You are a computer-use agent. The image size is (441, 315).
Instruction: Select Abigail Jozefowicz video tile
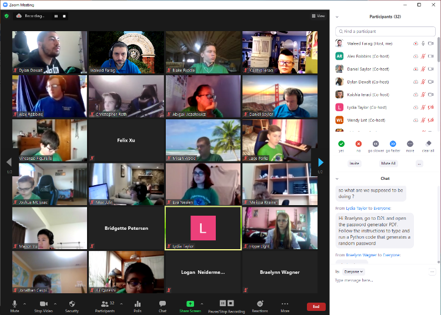(203, 96)
